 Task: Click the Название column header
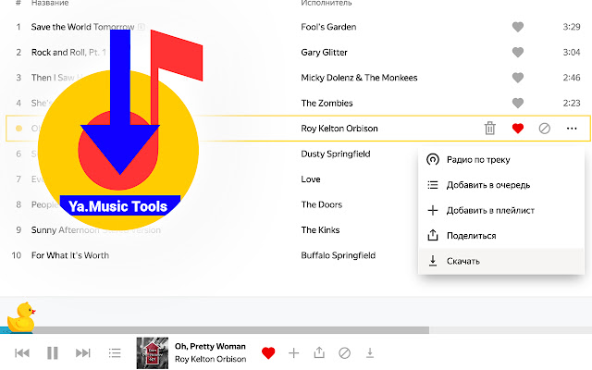(50, 3)
